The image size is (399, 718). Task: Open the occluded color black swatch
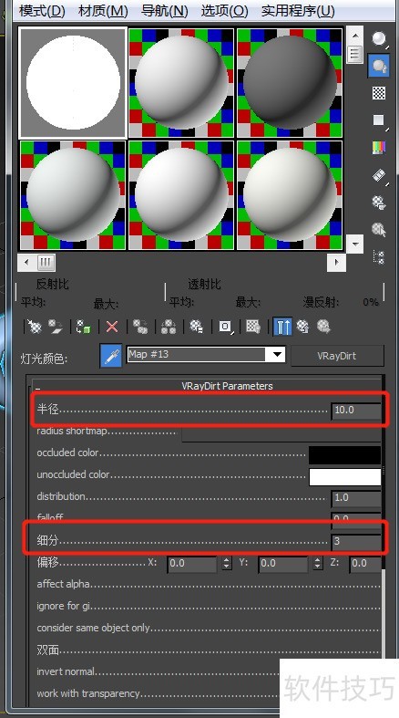point(344,453)
